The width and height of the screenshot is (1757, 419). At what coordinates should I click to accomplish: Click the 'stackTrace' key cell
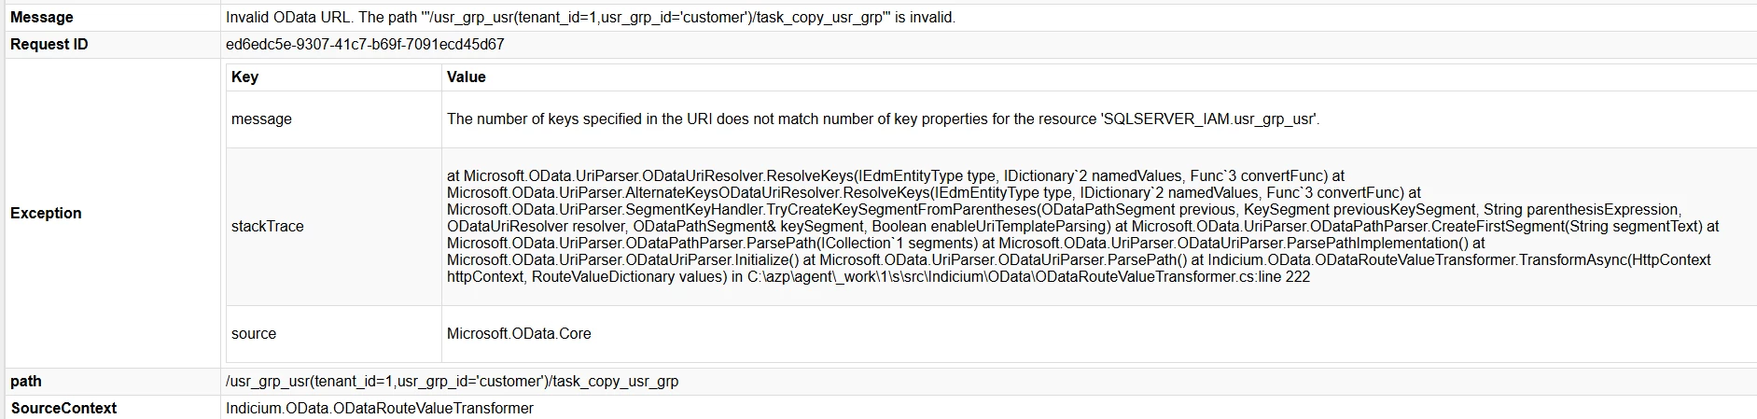[x=267, y=226]
